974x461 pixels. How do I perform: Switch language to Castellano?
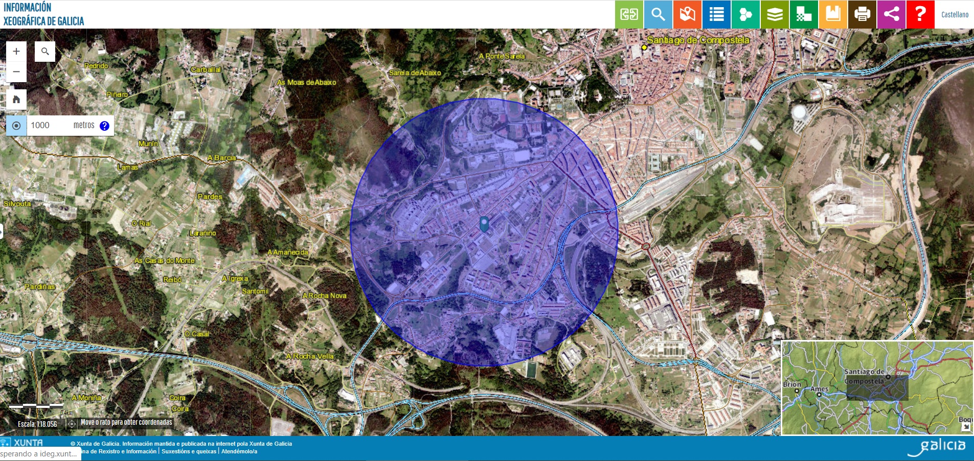(955, 15)
